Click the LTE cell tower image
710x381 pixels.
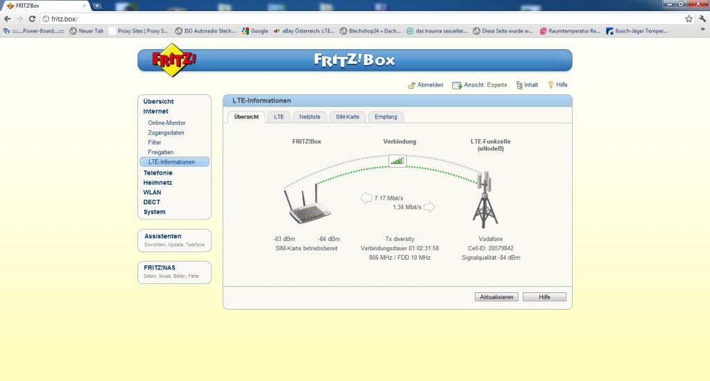(x=485, y=200)
